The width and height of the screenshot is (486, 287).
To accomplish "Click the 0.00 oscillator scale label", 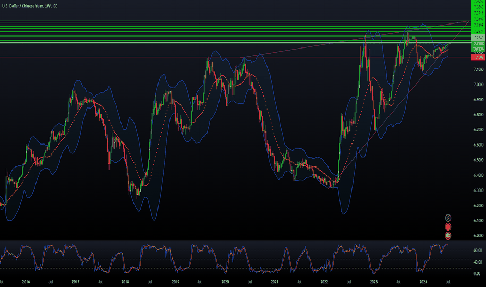I will point(478,273).
